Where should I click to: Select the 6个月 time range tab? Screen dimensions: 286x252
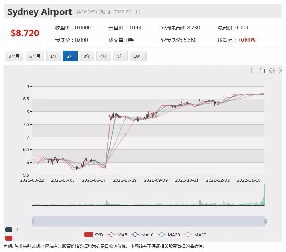click(x=35, y=56)
